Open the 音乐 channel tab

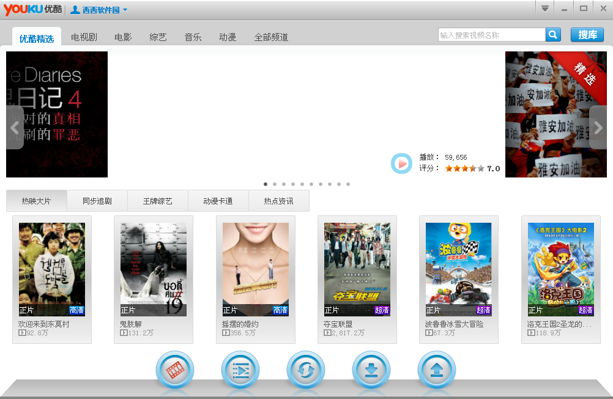coord(193,37)
